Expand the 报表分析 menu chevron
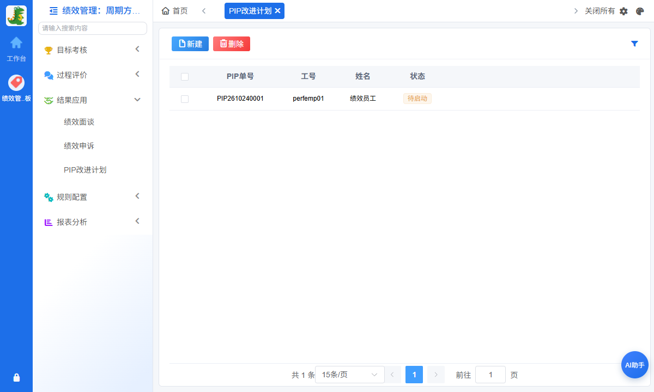The image size is (654, 392). (137, 221)
